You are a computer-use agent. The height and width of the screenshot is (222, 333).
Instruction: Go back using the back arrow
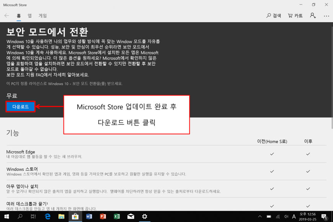pos(7,16)
